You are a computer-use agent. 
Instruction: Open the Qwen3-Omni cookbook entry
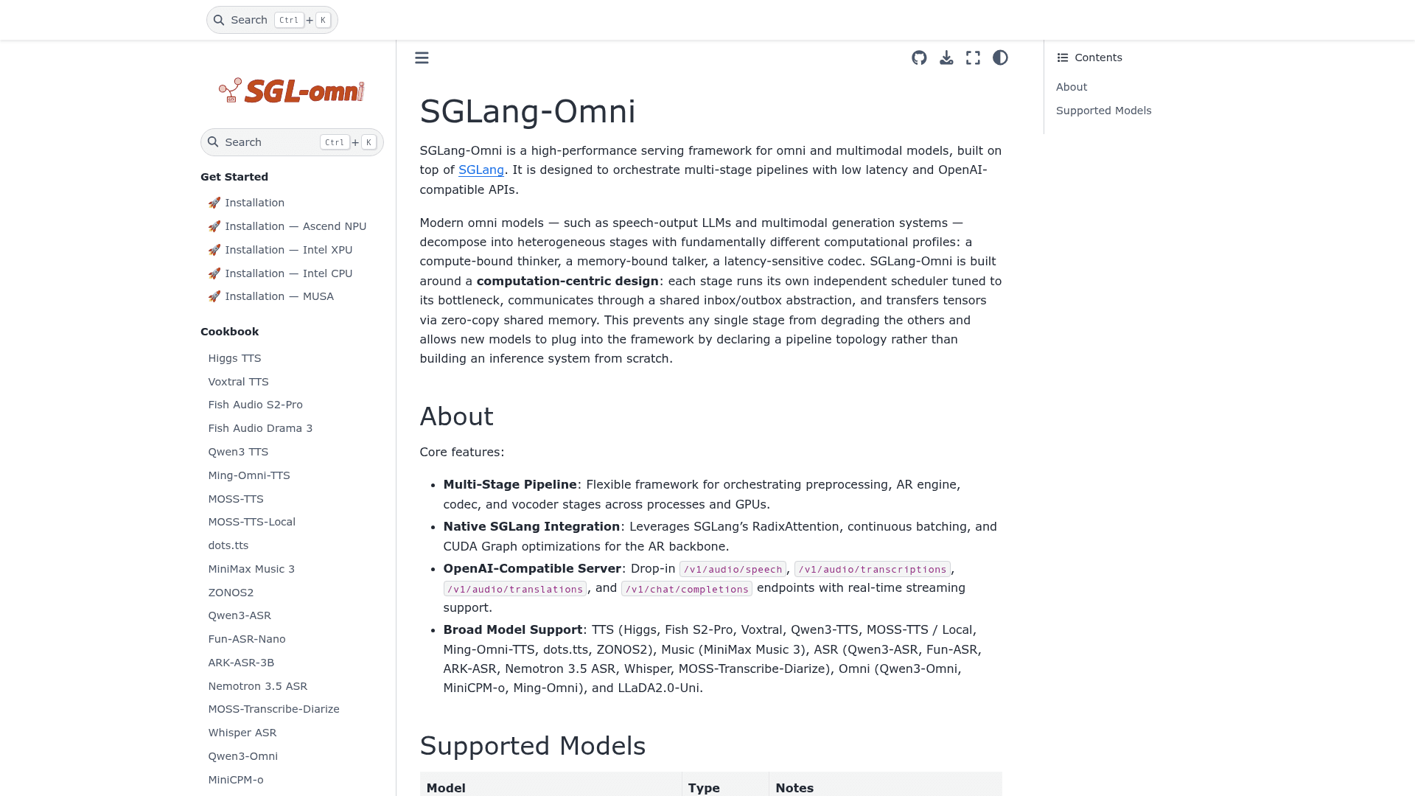click(x=242, y=756)
